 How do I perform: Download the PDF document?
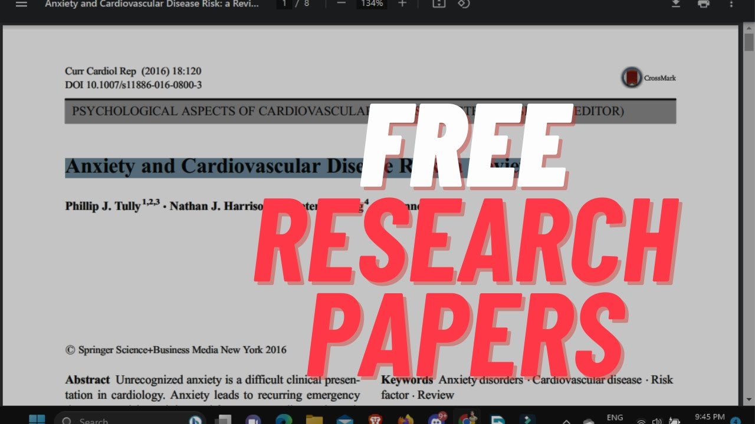pos(676,4)
